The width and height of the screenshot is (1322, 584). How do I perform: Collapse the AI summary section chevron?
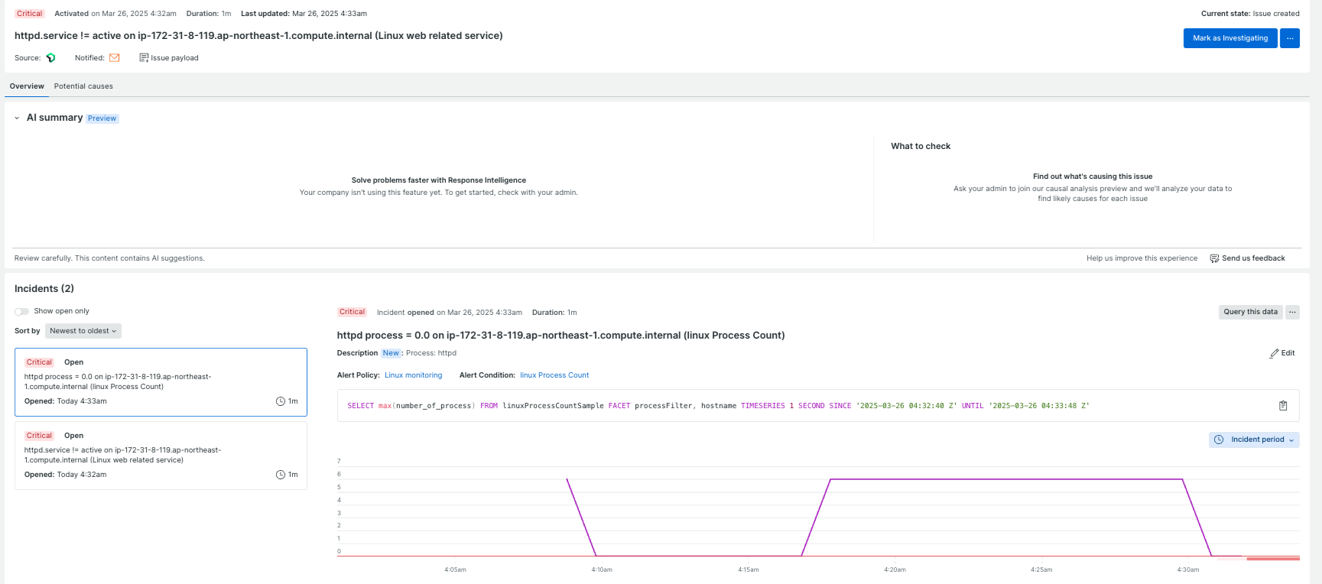17,118
